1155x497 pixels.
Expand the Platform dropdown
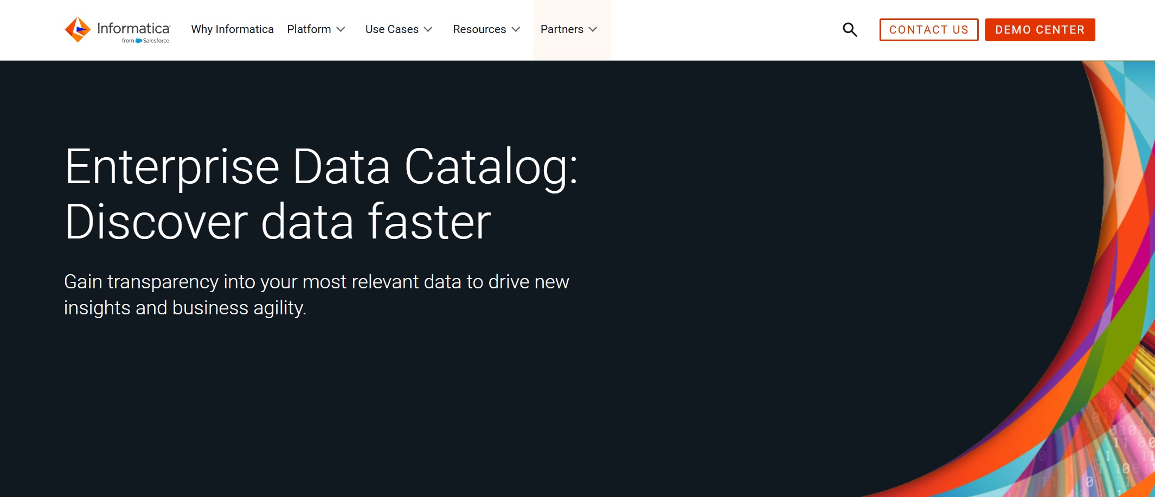(341, 30)
